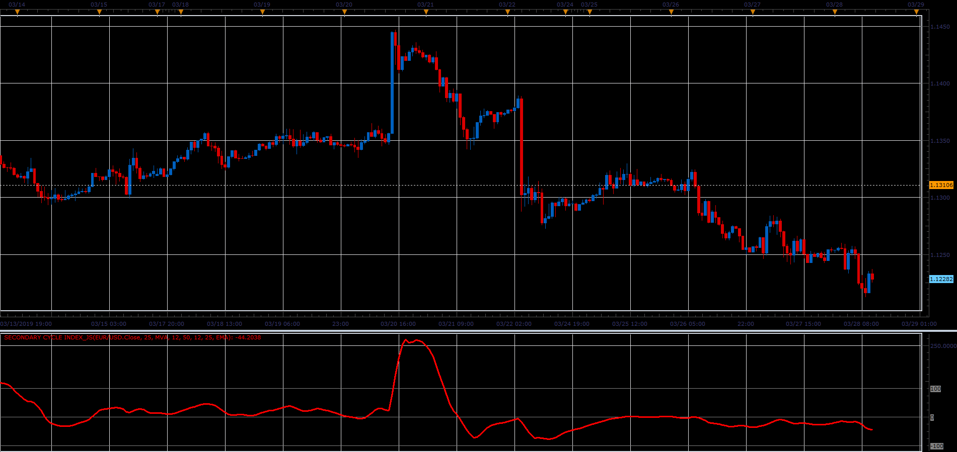Click the 03/22 02:00 time label
This screenshot has height=452, width=957.
(x=514, y=324)
